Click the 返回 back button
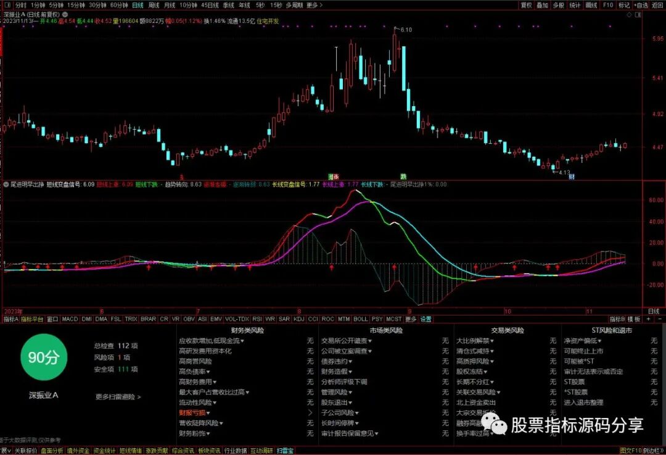 [657, 5]
